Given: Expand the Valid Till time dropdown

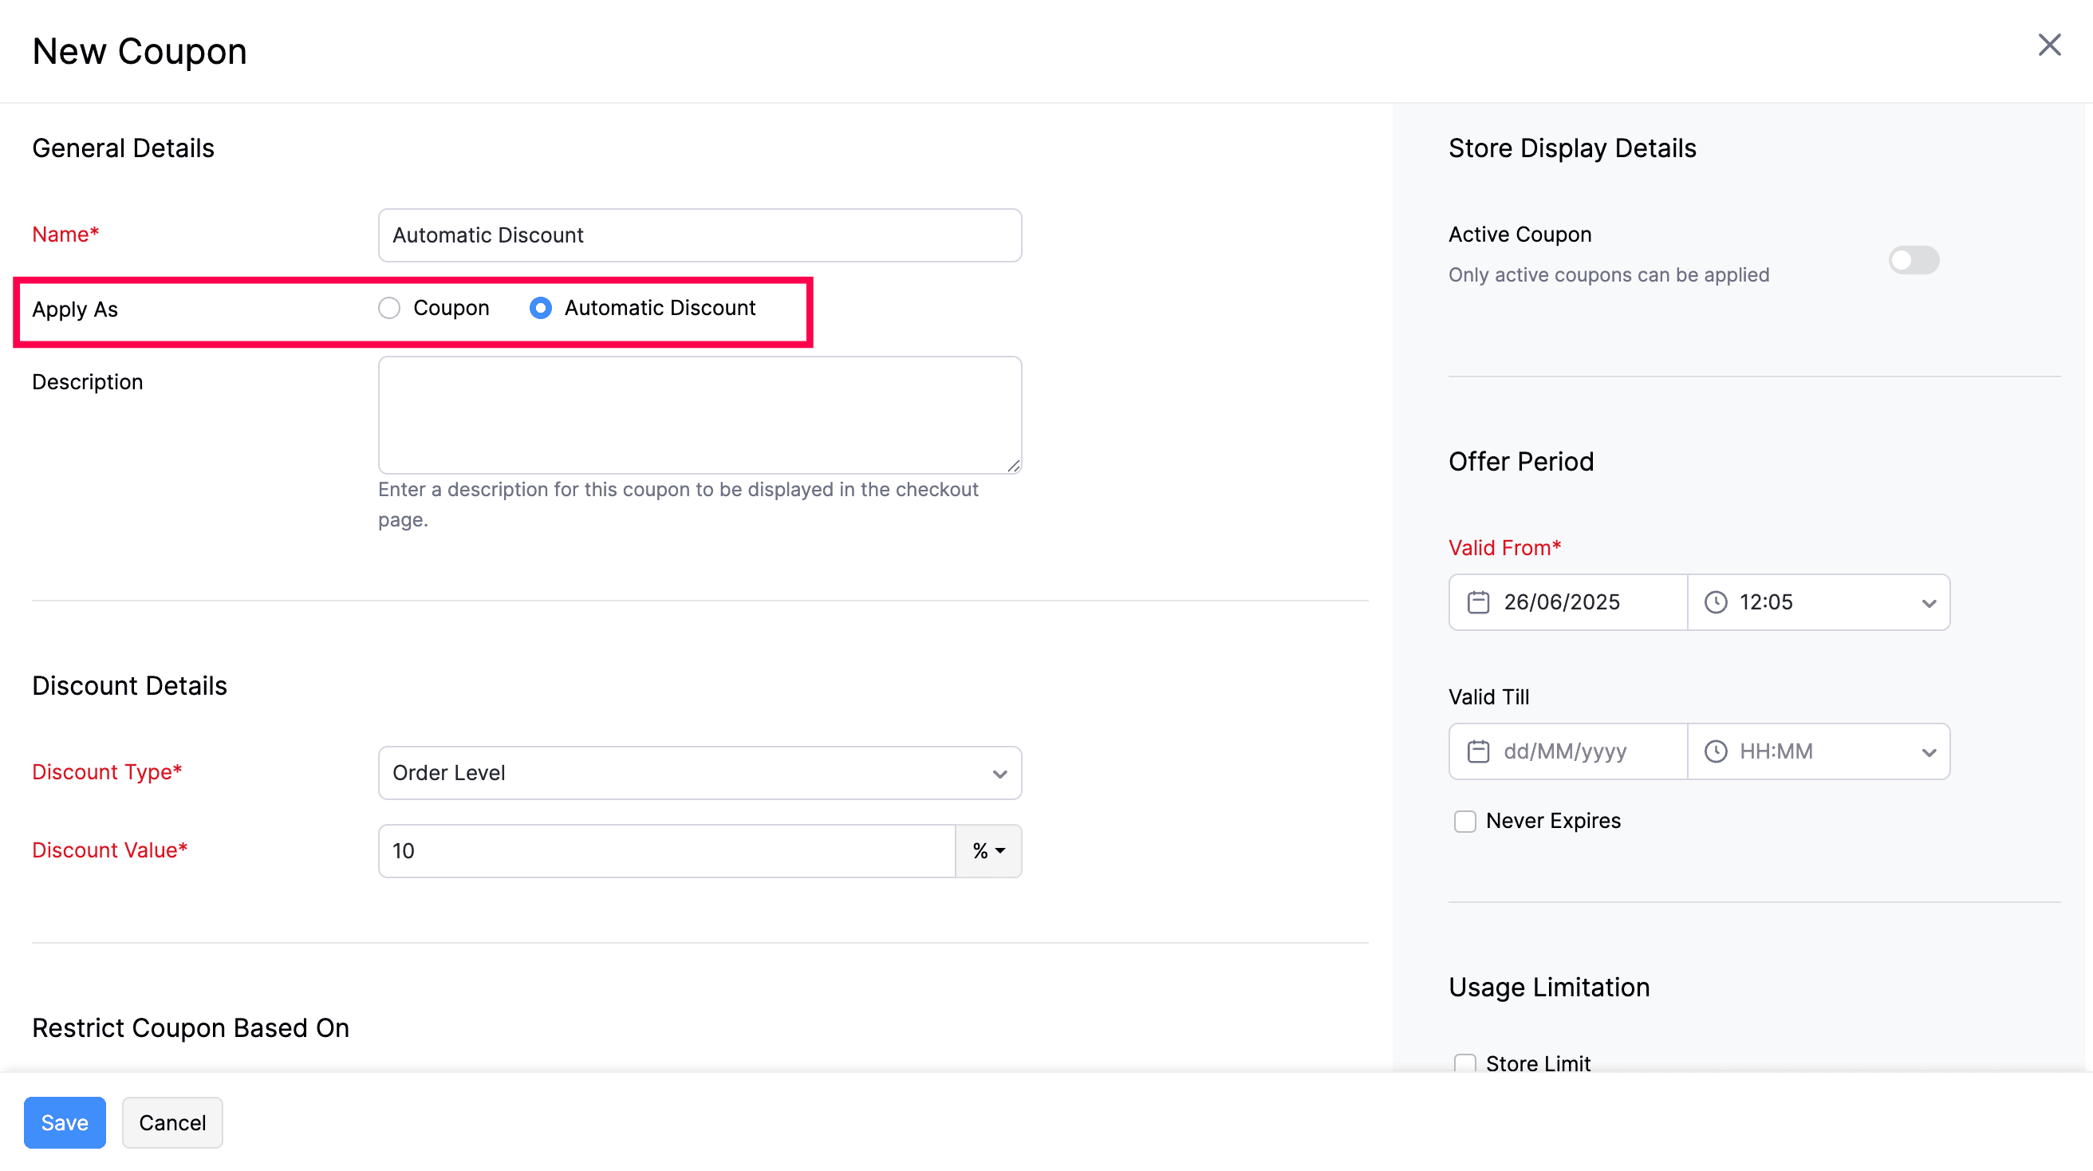Looking at the screenshot, I should click(x=1928, y=752).
